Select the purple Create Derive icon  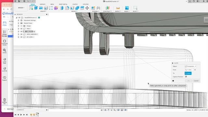(x=56, y=8)
